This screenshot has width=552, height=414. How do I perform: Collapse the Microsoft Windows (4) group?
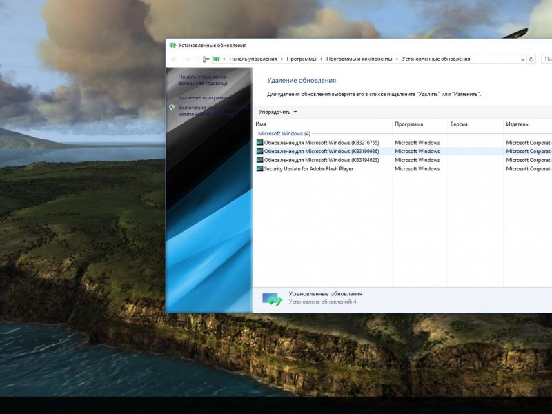click(284, 134)
